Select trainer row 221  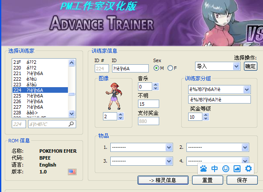click(x=40, y=73)
